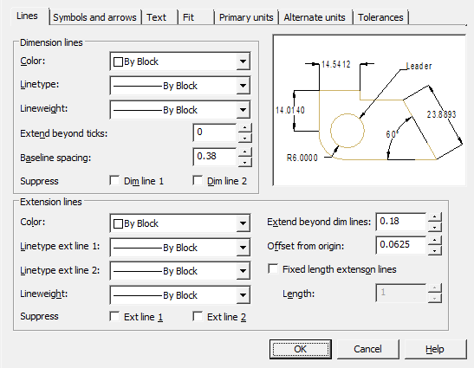Click the dimension style preview image
The width and height of the screenshot is (474, 368).
[369, 110]
